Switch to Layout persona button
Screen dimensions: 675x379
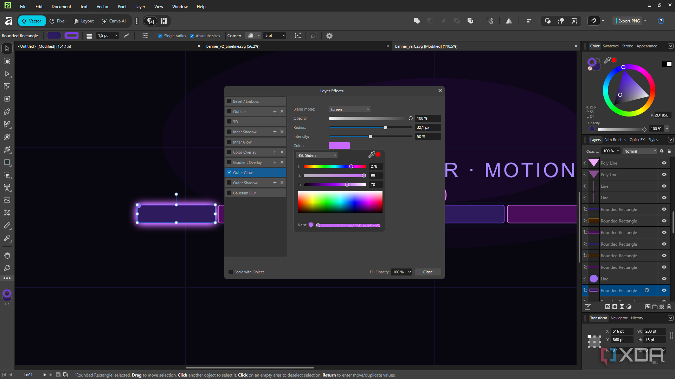(84, 21)
